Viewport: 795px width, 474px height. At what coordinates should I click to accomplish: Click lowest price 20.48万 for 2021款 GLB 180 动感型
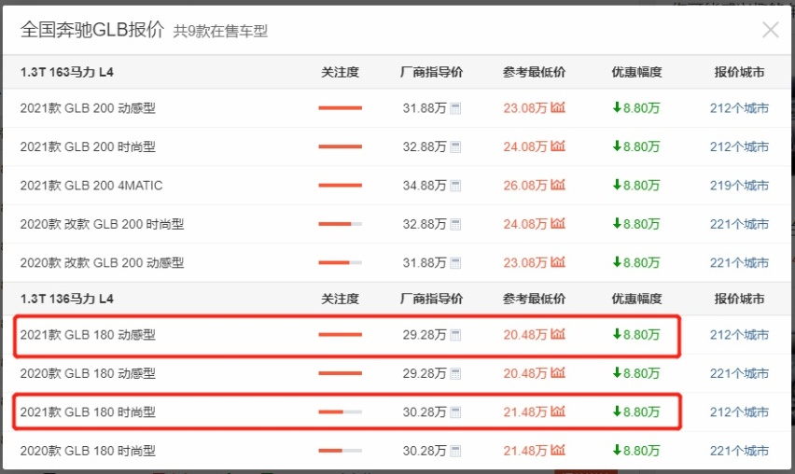[x=525, y=335]
